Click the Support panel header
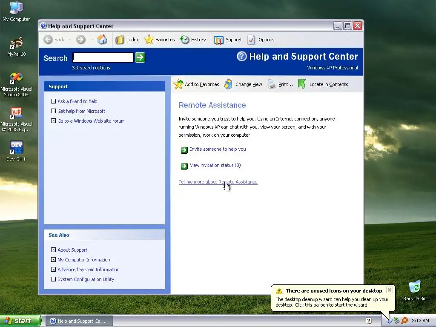The height and width of the screenshot is (327, 436). (104, 86)
